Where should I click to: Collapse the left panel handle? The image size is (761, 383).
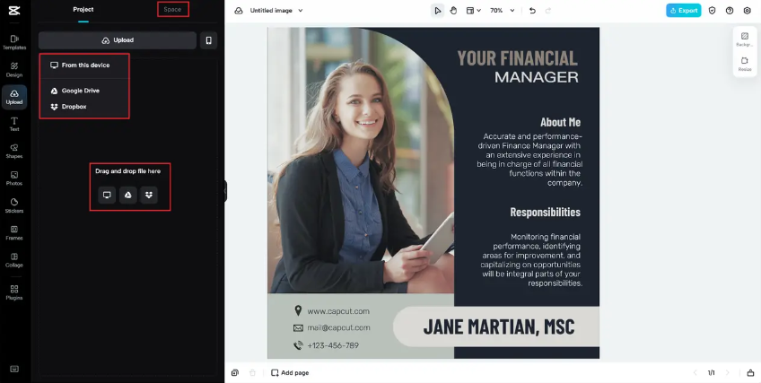(225, 191)
